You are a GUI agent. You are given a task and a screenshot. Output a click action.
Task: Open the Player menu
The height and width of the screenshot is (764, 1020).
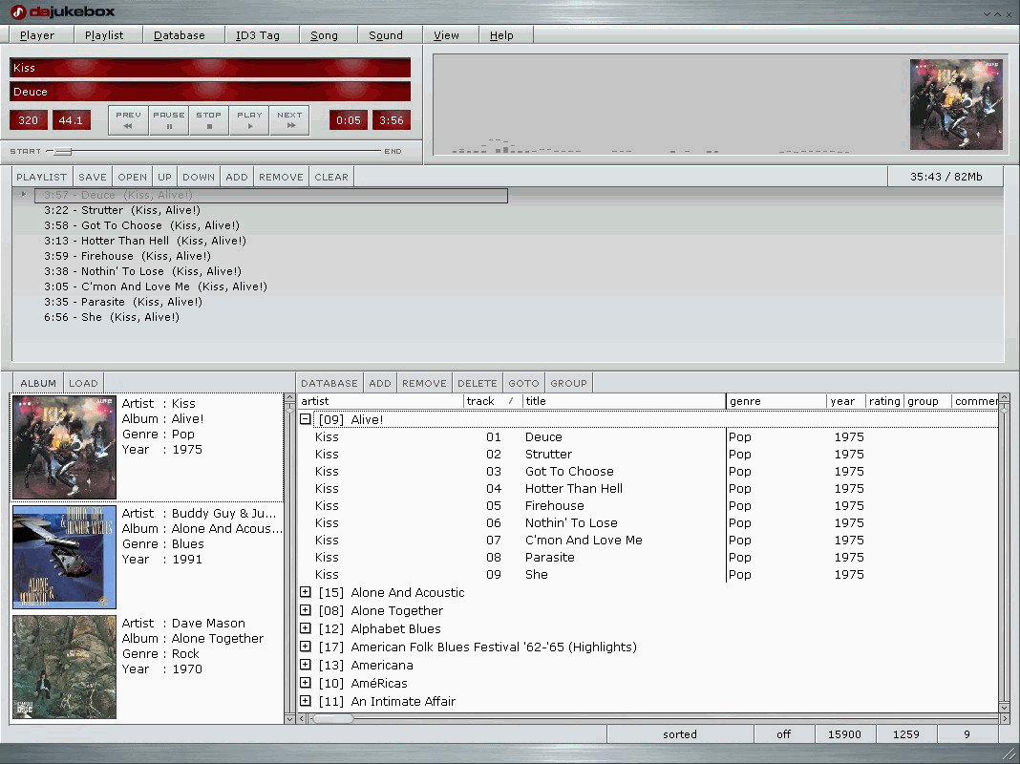pyautogui.click(x=37, y=35)
